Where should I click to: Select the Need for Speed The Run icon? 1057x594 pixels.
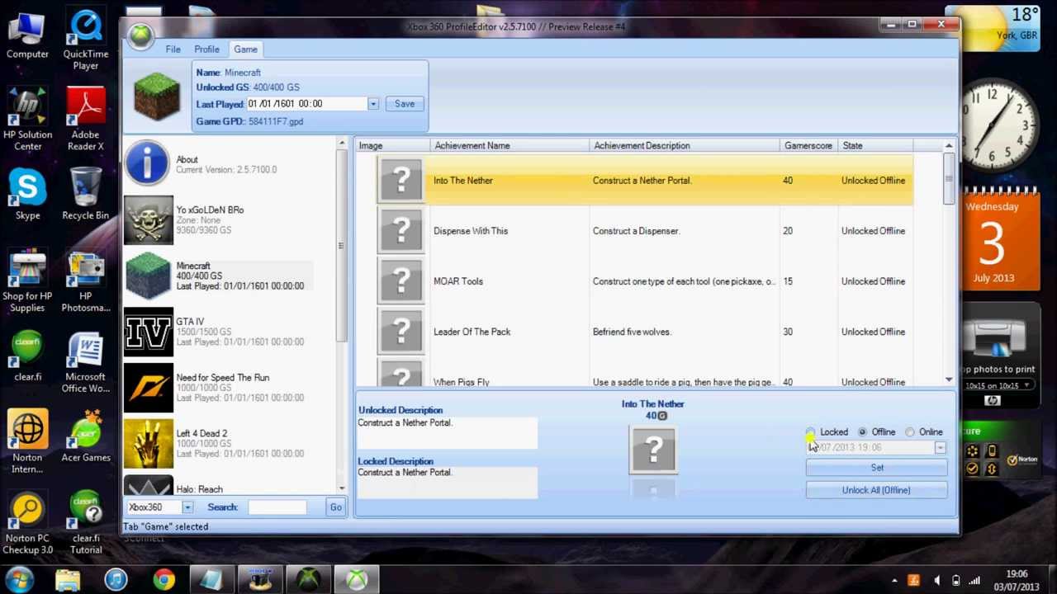149,388
